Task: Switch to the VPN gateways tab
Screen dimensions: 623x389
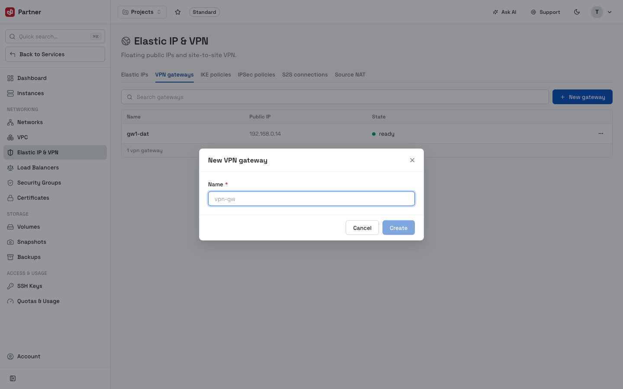Action: (x=174, y=75)
